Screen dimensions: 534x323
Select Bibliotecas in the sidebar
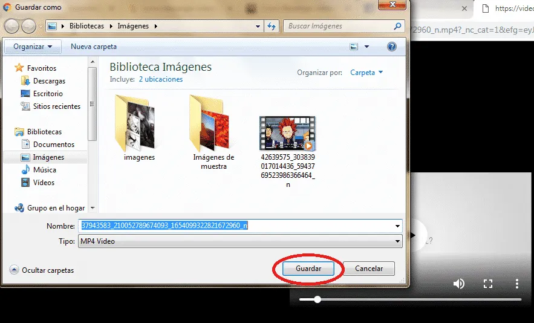click(x=44, y=132)
